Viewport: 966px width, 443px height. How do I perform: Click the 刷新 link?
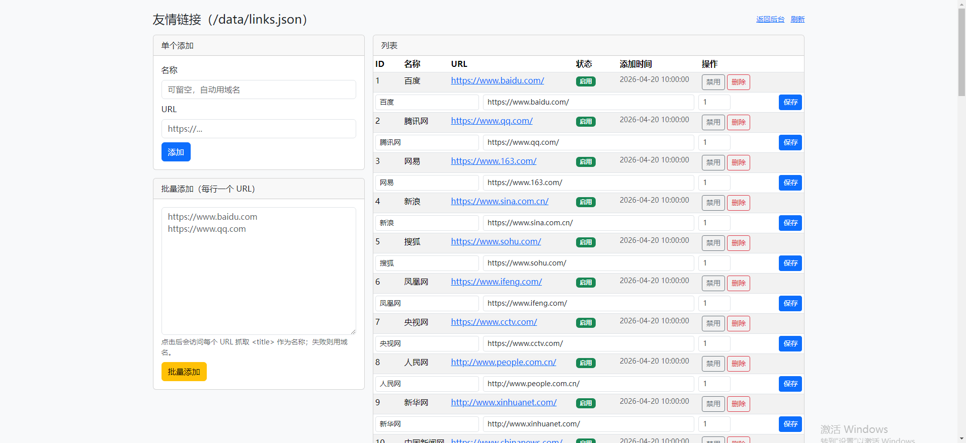click(797, 19)
